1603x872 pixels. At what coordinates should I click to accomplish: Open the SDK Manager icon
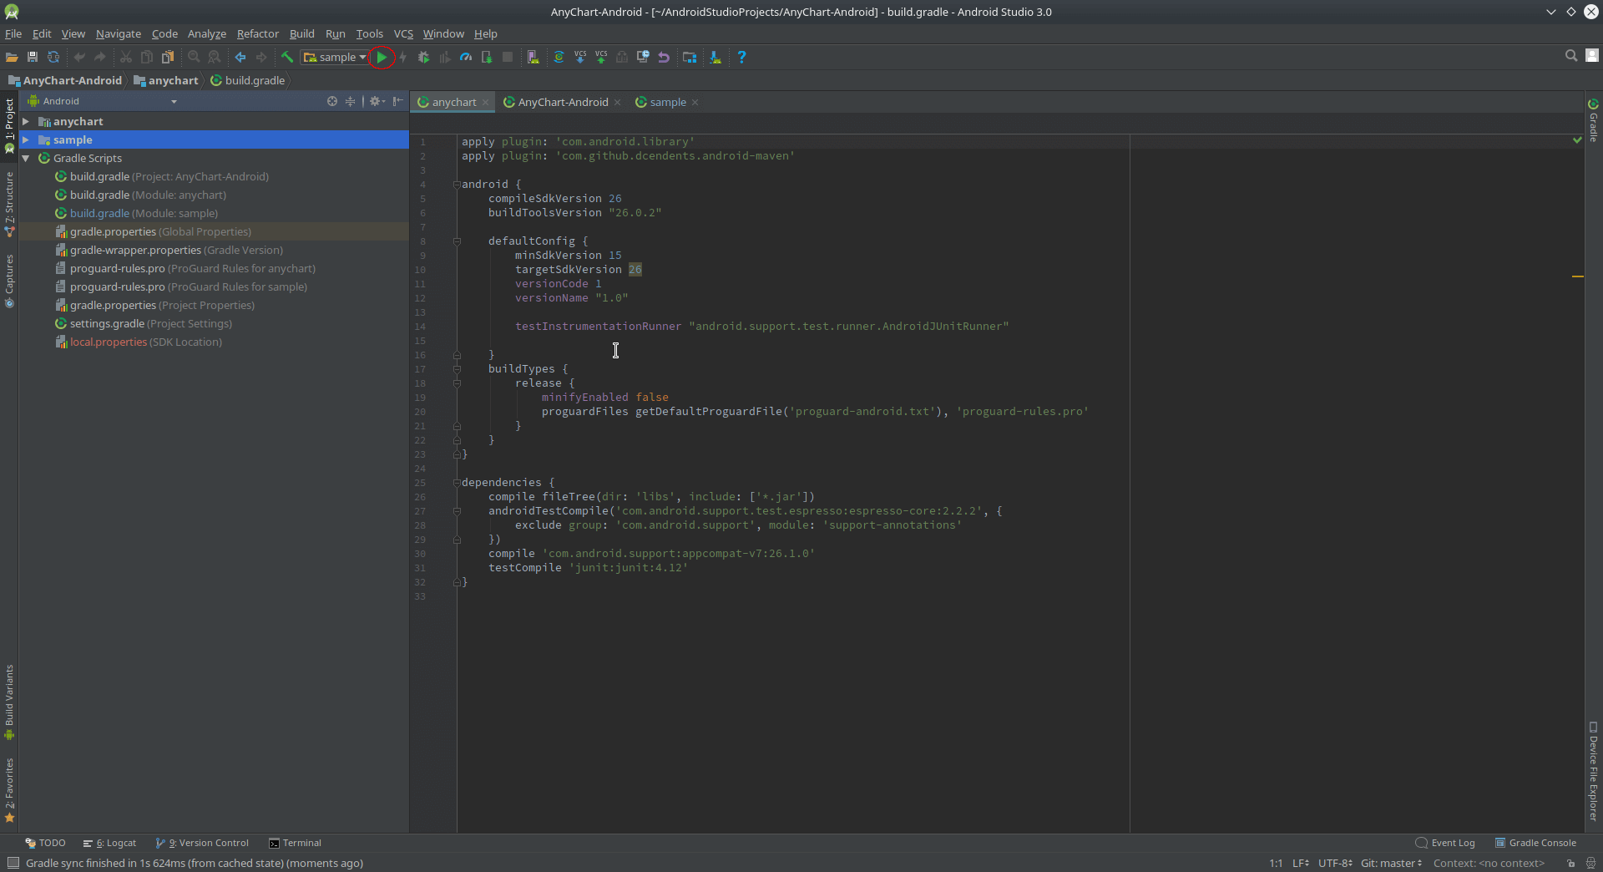click(716, 57)
